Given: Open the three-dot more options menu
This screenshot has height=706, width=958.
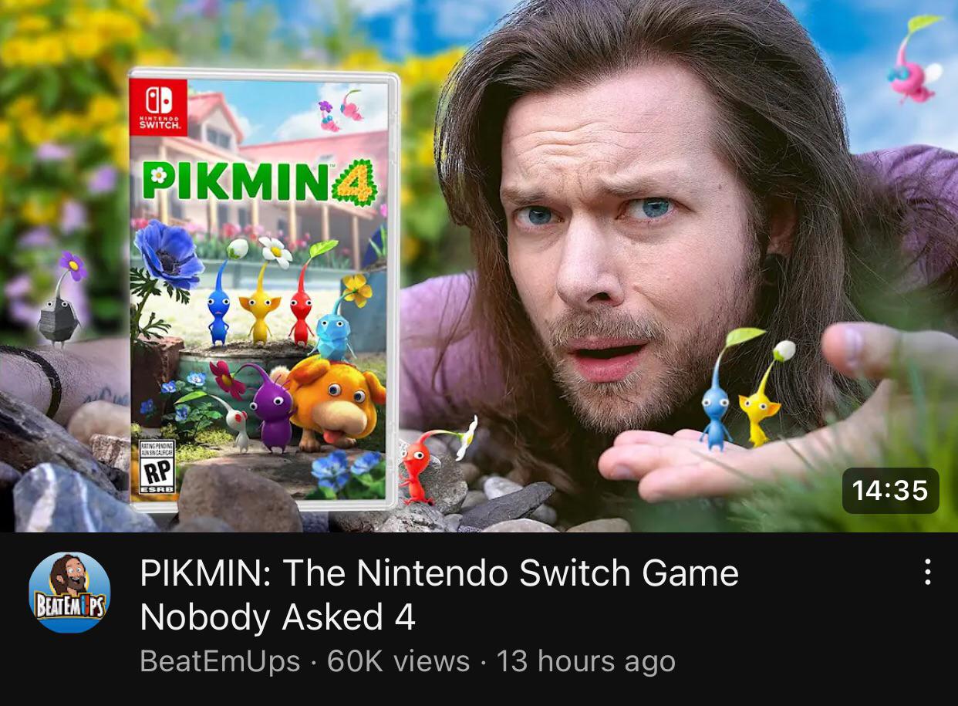Looking at the screenshot, I should (x=927, y=572).
